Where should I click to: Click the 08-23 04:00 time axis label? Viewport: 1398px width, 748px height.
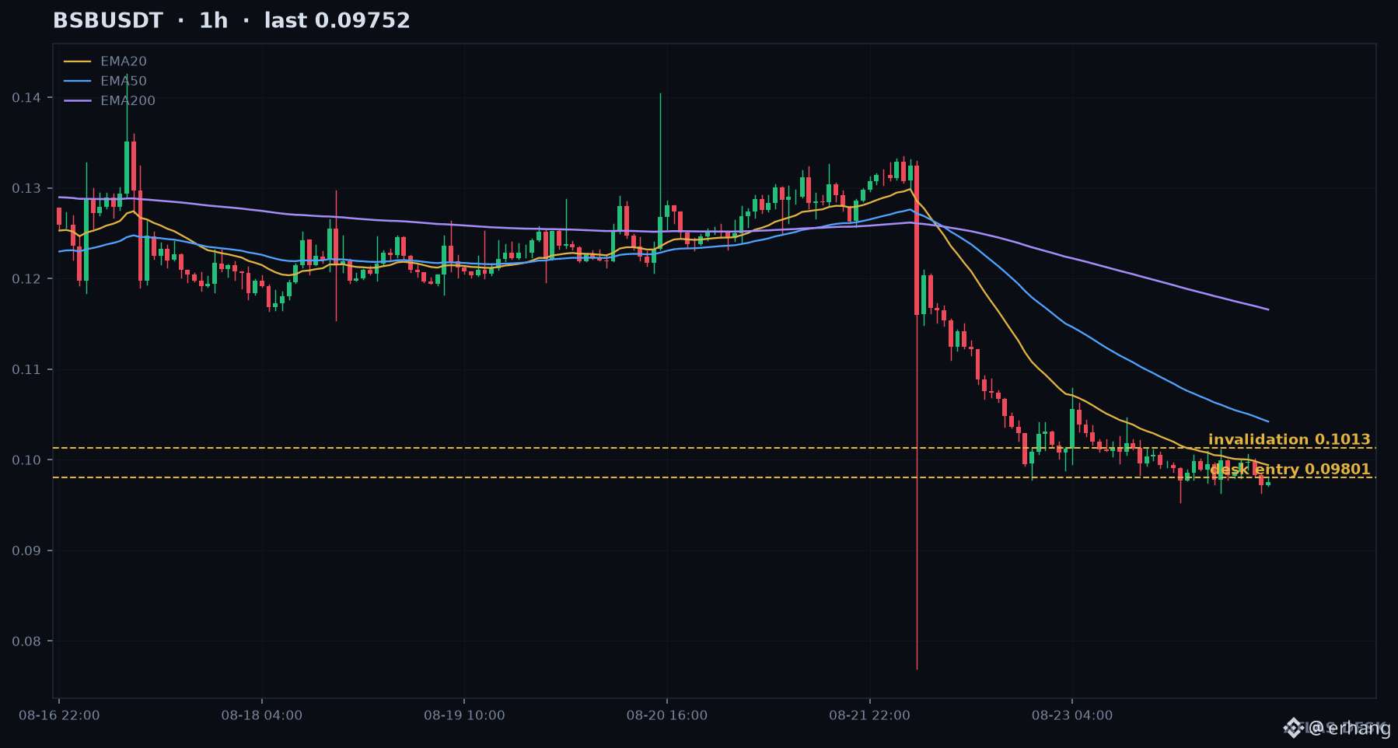[x=1072, y=715]
